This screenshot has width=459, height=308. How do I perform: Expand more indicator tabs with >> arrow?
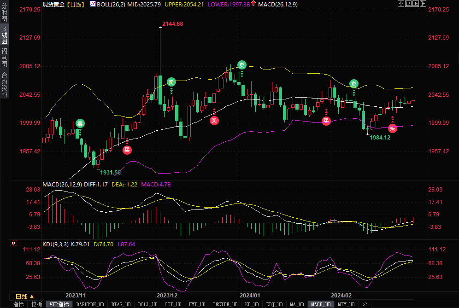tap(365, 304)
